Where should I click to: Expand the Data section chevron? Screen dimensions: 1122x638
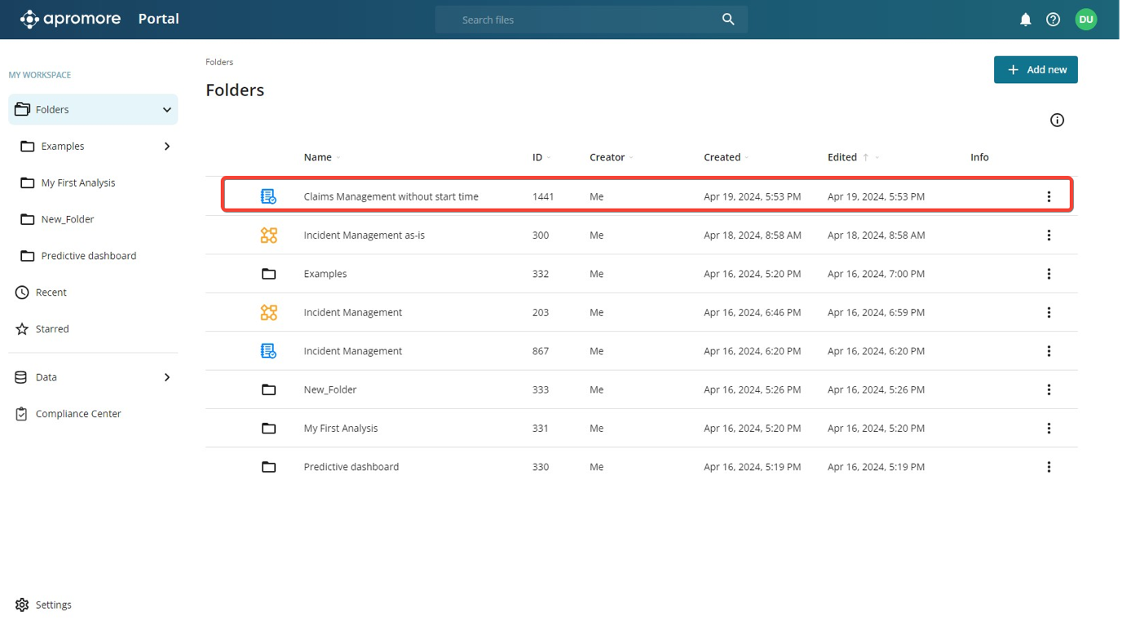point(166,377)
